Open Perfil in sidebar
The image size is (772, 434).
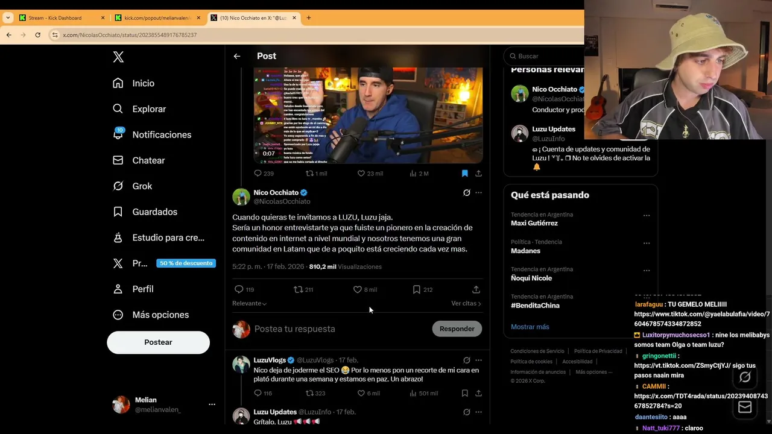[x=133, y=289]
